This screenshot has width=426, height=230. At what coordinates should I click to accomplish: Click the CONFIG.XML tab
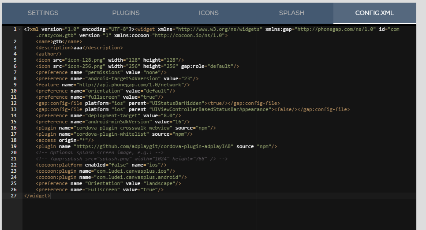point(374,13)
